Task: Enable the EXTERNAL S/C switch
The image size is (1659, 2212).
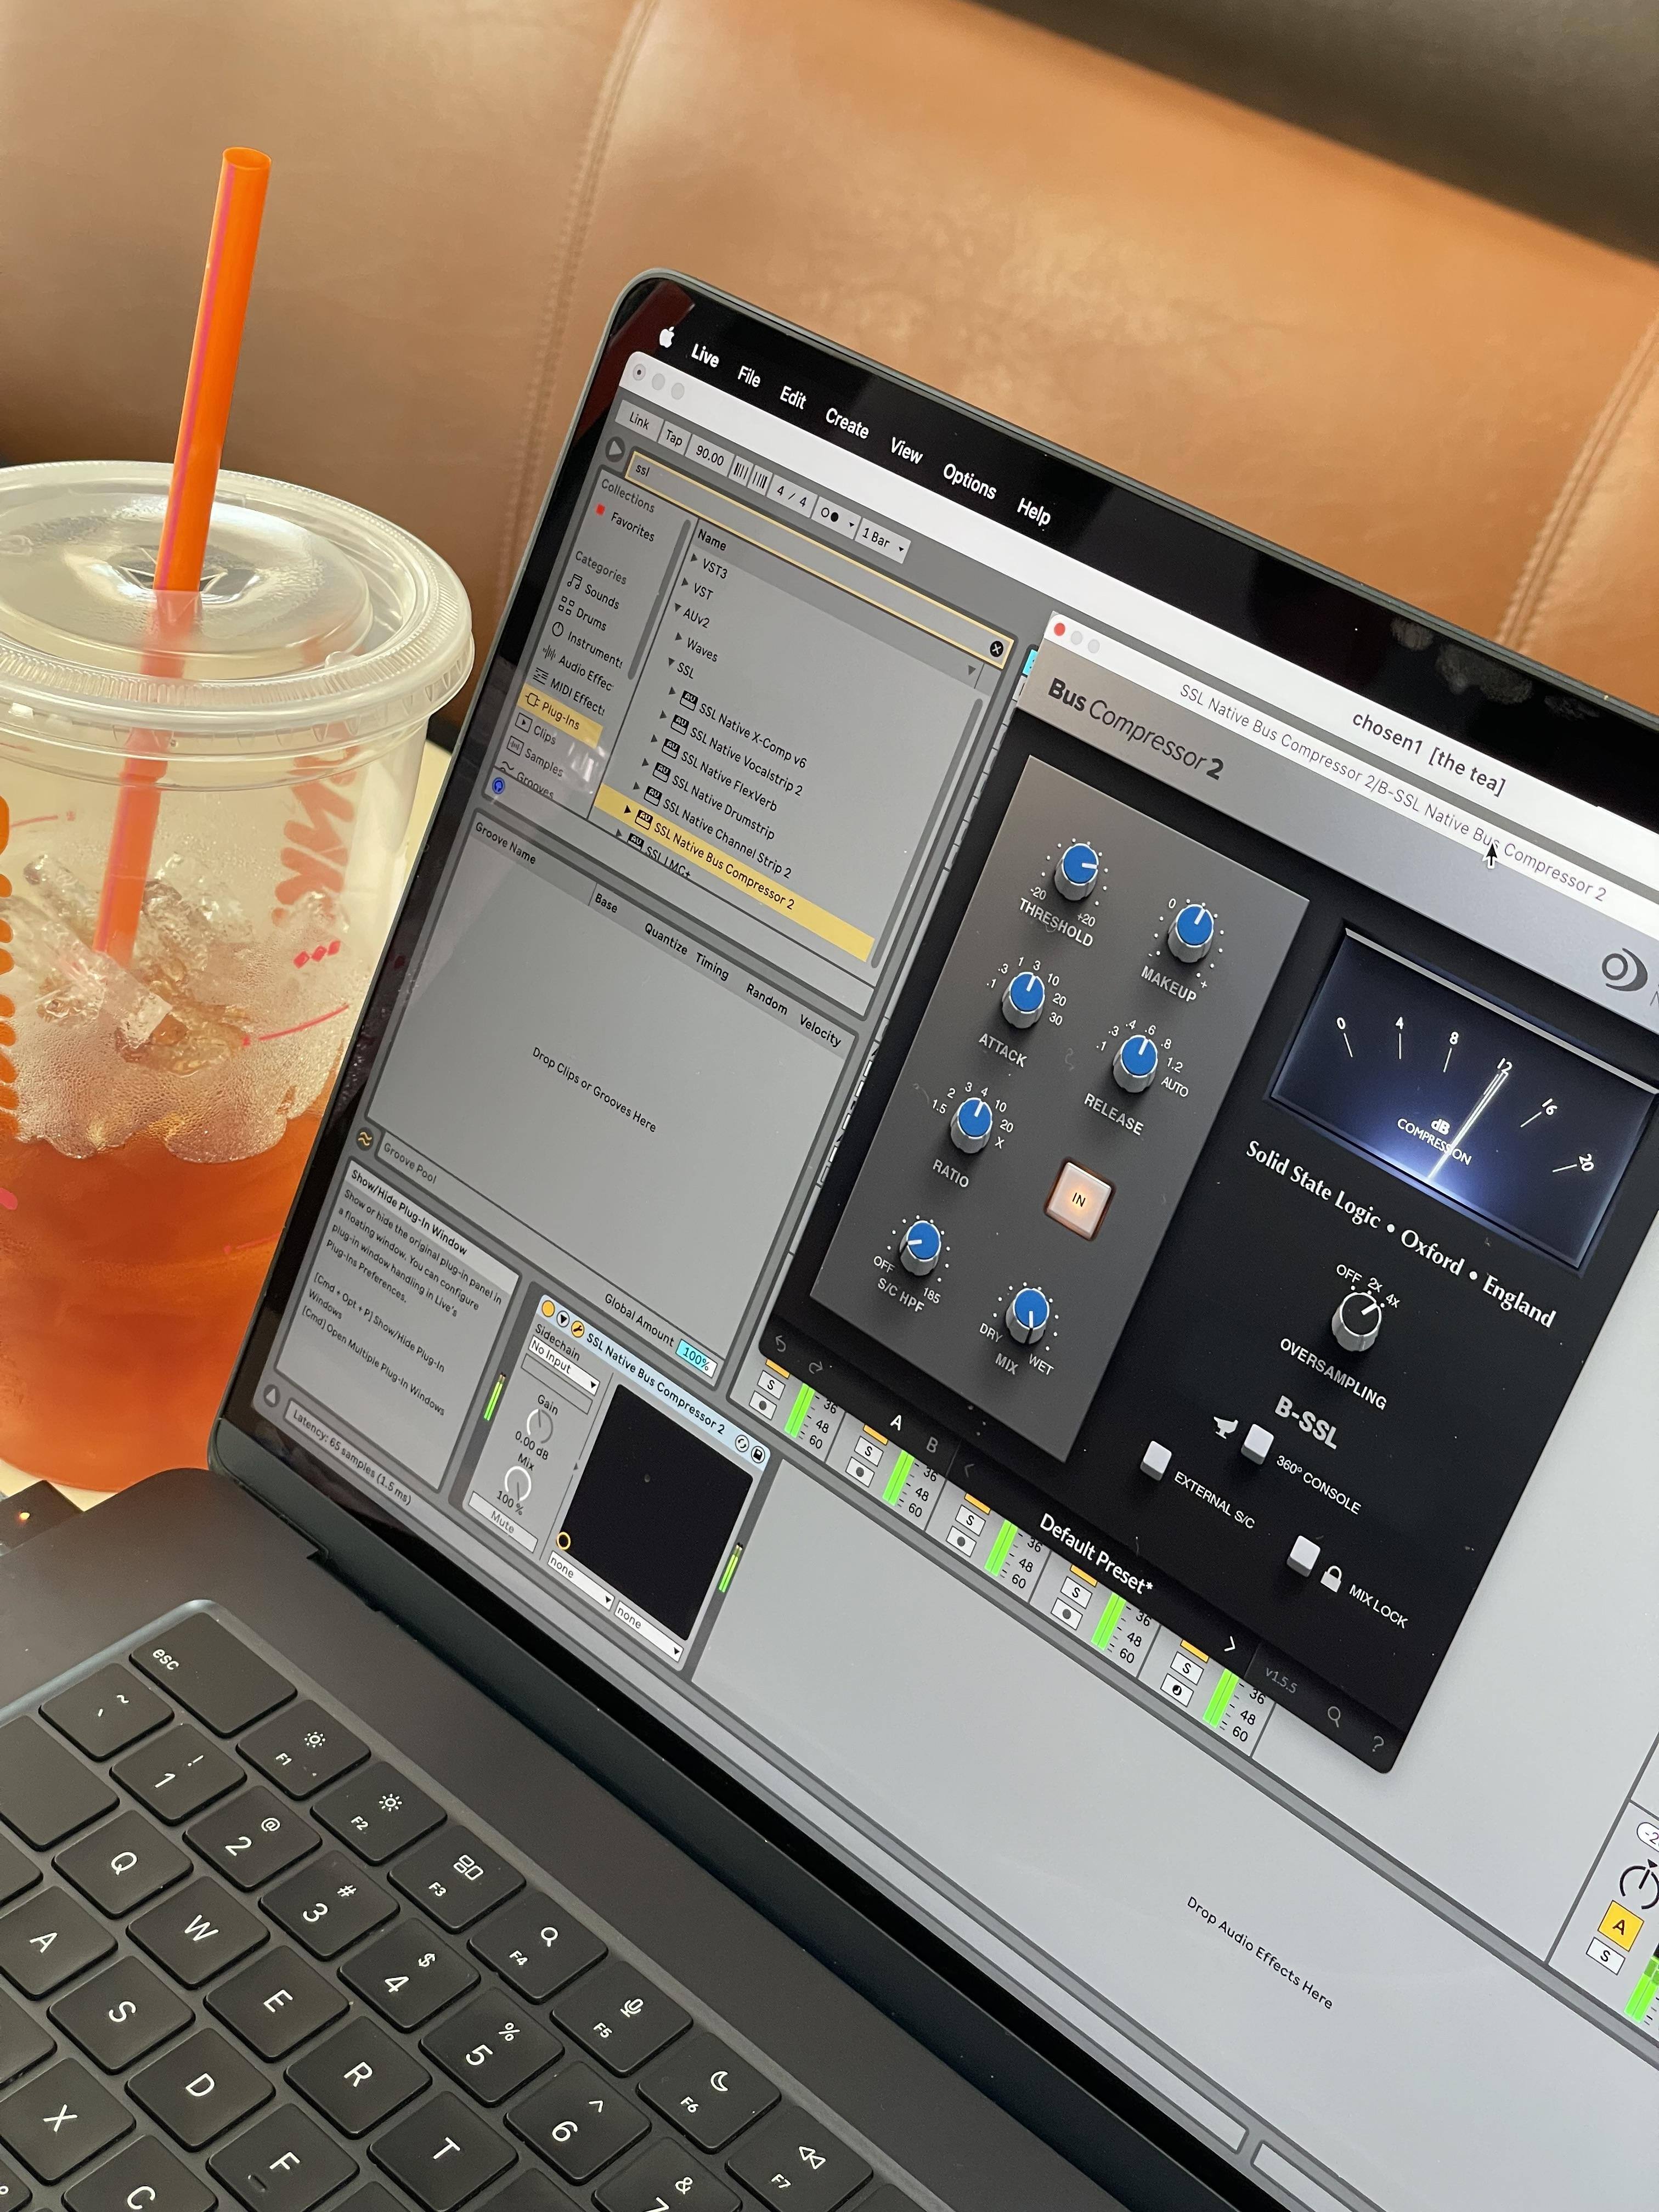Action: 1156,1460
